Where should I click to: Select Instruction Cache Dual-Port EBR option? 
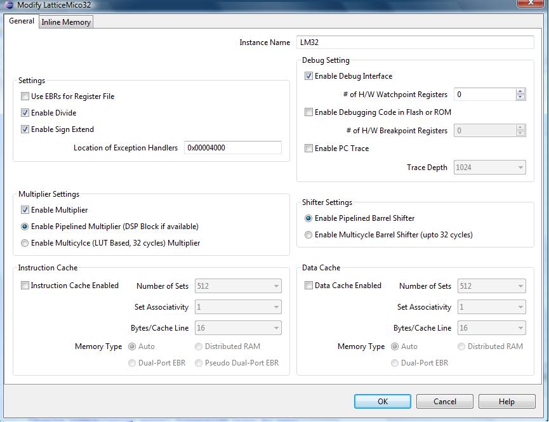132,363
